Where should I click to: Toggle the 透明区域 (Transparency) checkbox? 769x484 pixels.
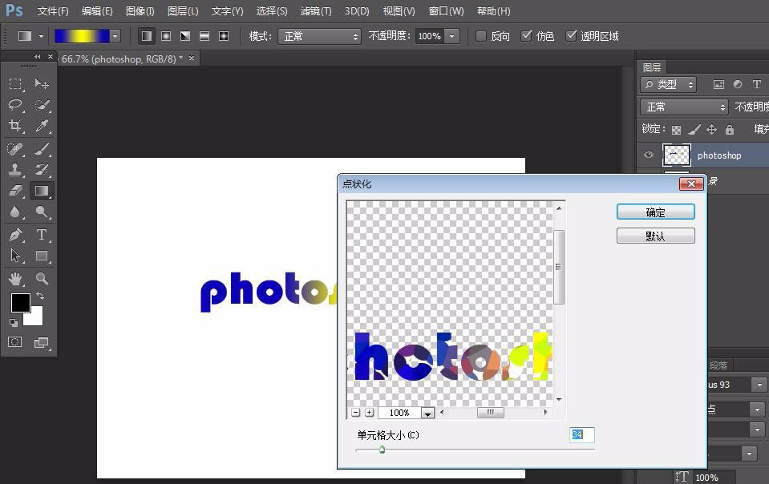[x=571, y=36]
